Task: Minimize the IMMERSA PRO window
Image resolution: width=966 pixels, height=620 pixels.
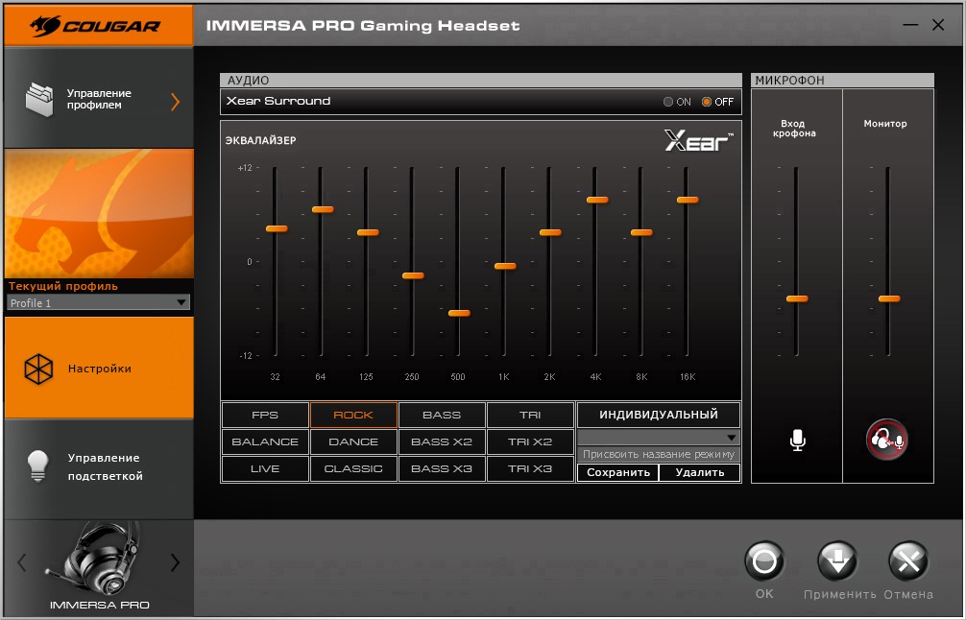Action: pos(910,25)
